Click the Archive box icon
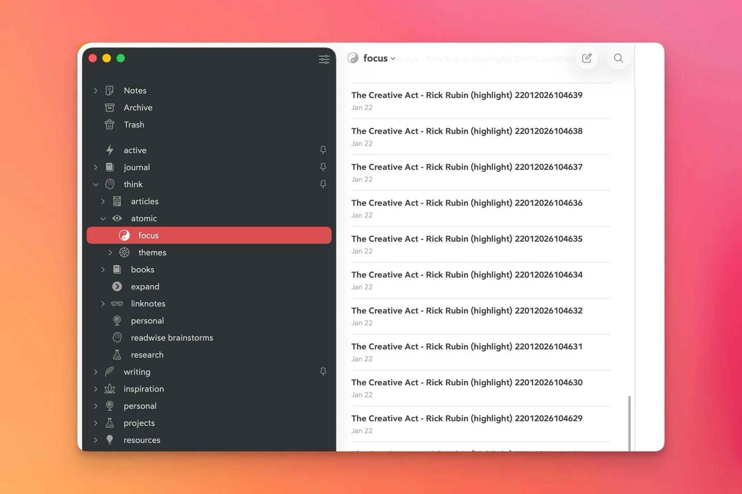Viewport: 742px width, 494px height. 110,107
